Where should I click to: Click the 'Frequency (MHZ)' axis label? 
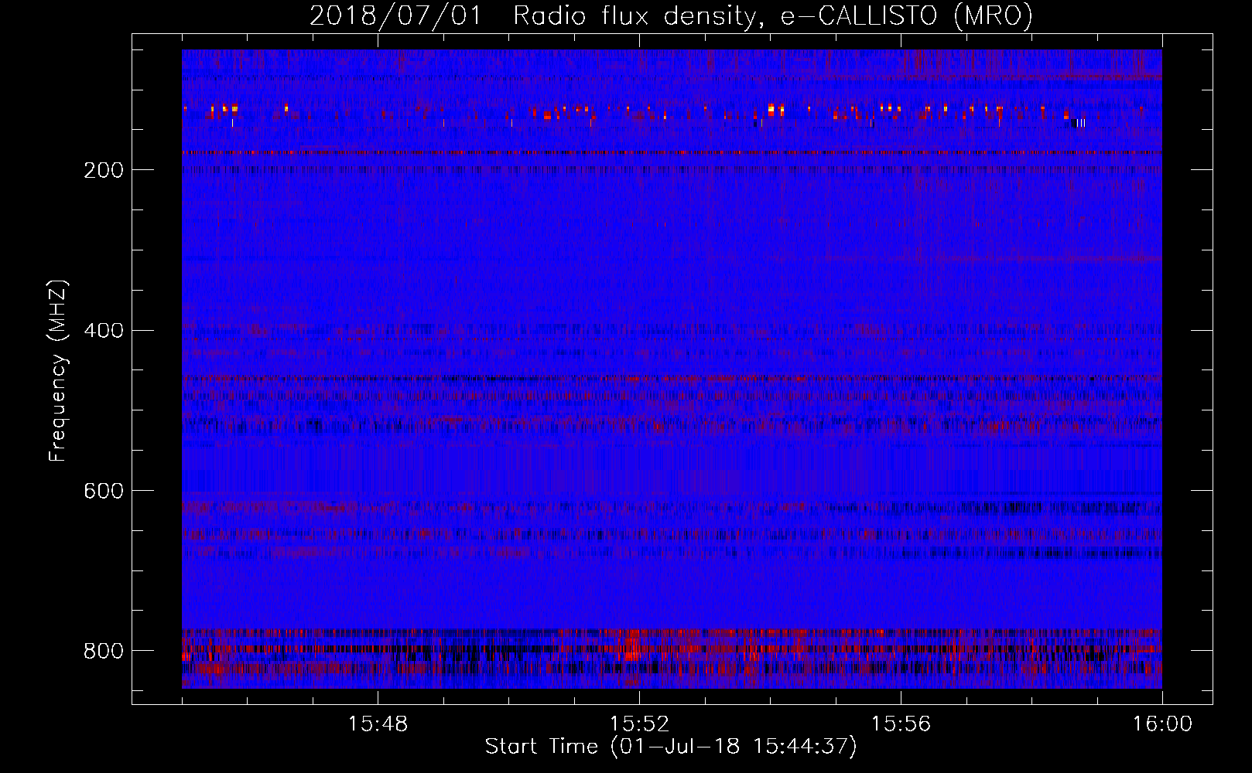coord(58,371)
